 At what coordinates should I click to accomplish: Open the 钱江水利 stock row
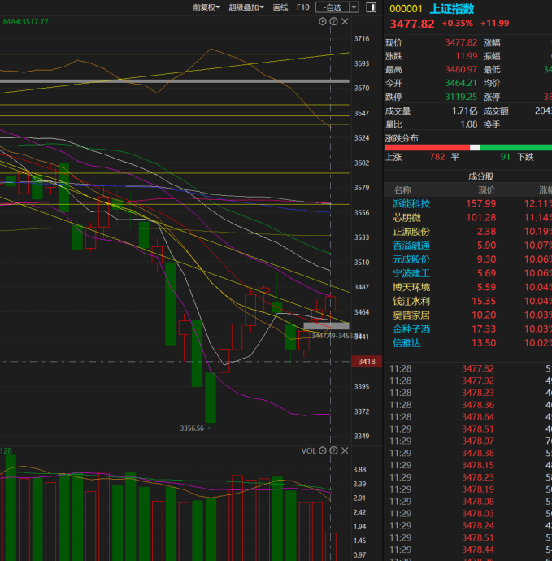[x=468, y=302]
